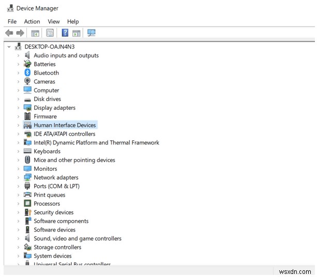Open the View menu
Screen dimensions: 317x277
tap(54, 21)
